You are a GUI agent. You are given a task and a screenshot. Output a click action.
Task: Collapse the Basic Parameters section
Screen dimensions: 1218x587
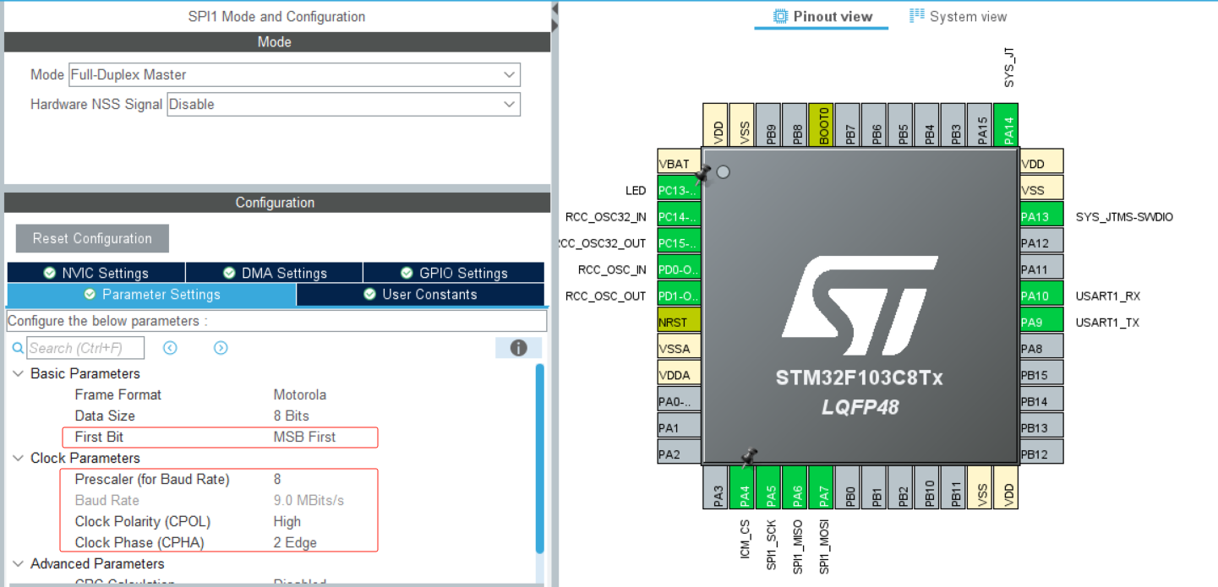(x=18, y=373)
